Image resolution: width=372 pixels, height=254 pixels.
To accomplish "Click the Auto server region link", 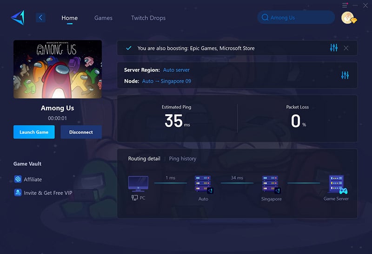I will click(x=176, y=70).
